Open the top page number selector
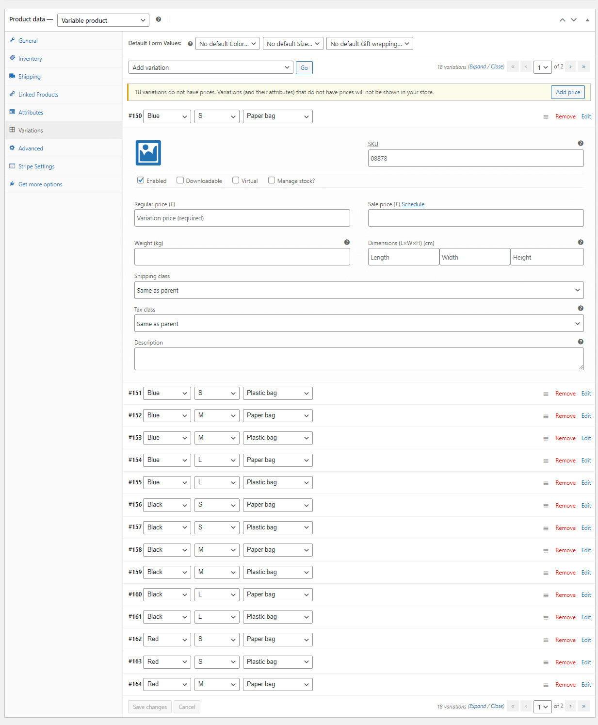Image resolution: width=598 pixels, height=725 pixels. (x=542, y=67)
